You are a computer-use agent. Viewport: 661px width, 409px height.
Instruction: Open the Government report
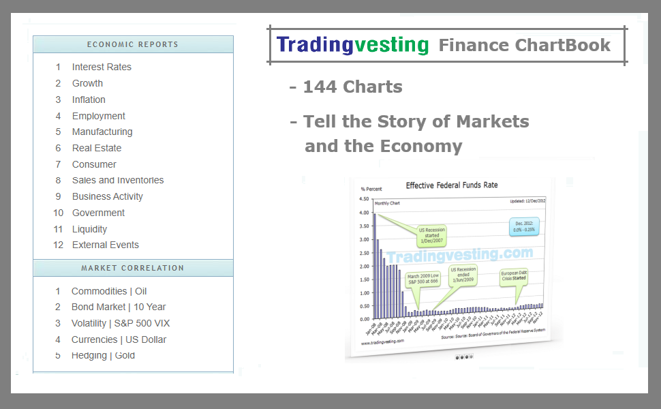click(x=98, y=213)
